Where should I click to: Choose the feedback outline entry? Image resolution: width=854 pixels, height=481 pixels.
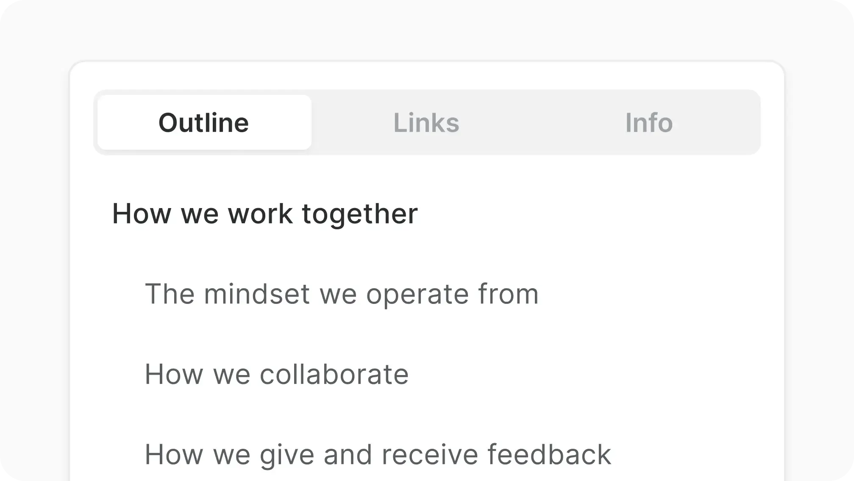point(378,454)
